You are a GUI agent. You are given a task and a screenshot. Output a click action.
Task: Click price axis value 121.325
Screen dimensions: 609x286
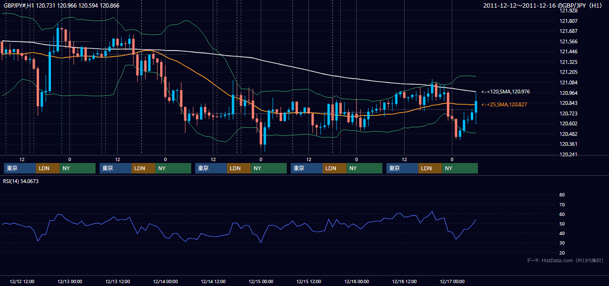pyautogui.click(x=568, y=62)
